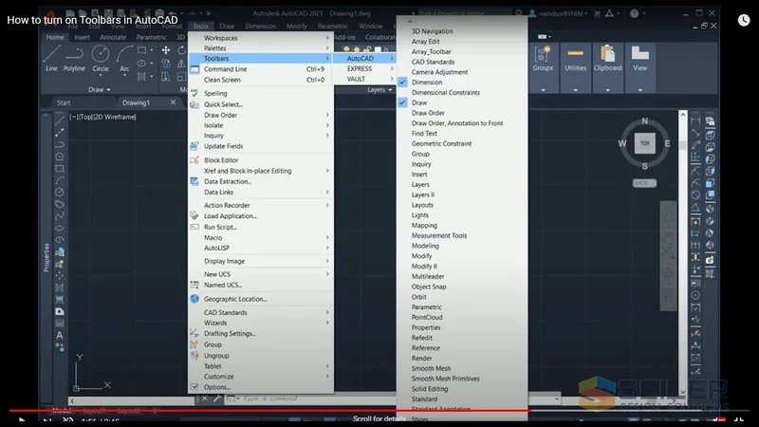The image size is (759, 427).
Task: Open the Utilities ribbon panel
Action: [575, 57]
